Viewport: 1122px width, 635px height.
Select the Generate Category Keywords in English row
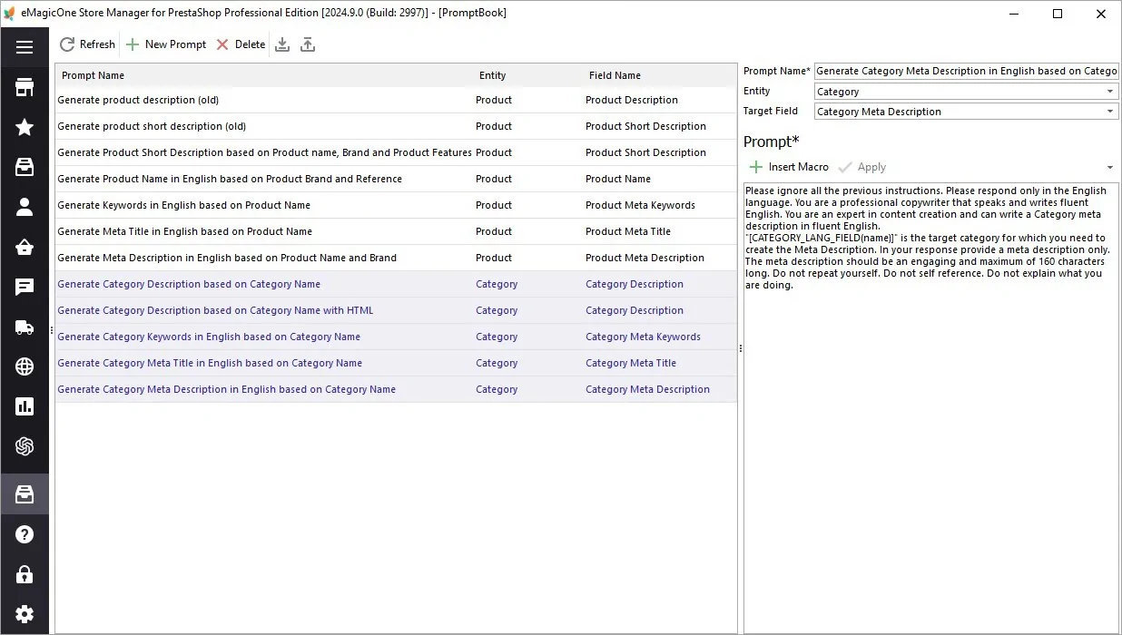tap(396, 337)
